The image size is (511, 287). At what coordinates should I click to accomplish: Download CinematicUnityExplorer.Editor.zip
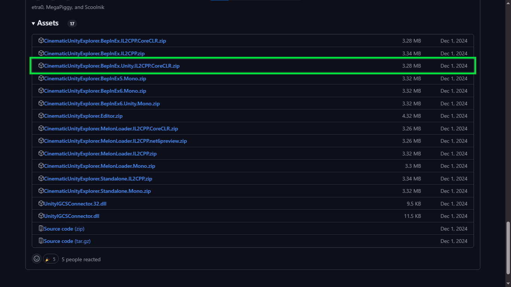[x=83, y=116]
